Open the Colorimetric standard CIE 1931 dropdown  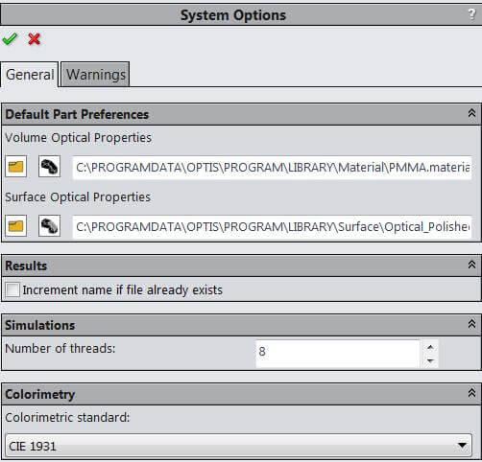[238, 445]
